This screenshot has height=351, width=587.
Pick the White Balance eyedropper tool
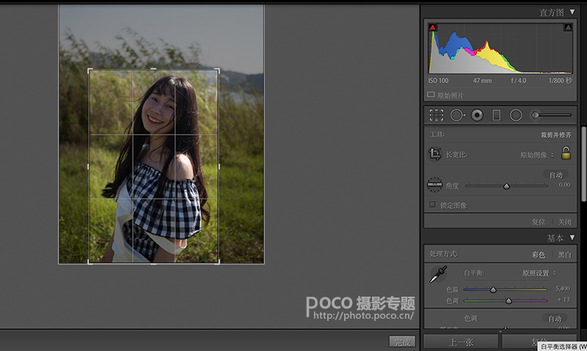coord(438,275)
